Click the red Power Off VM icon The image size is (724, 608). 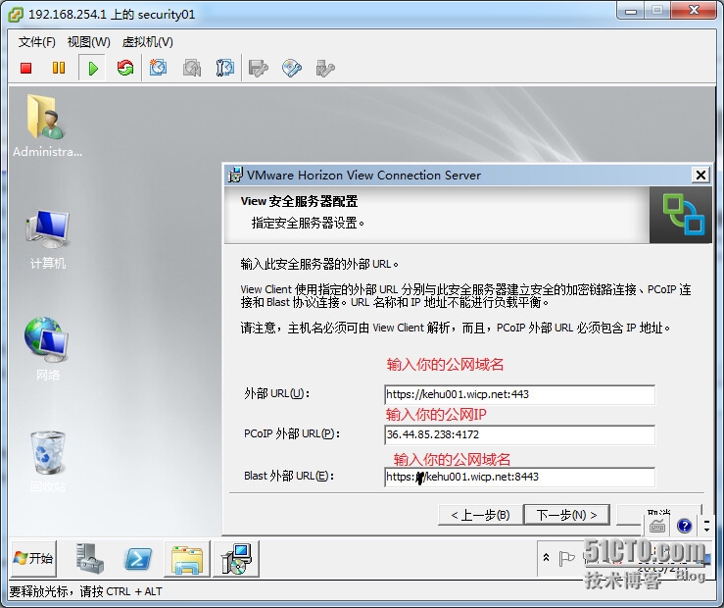[25, 69]
